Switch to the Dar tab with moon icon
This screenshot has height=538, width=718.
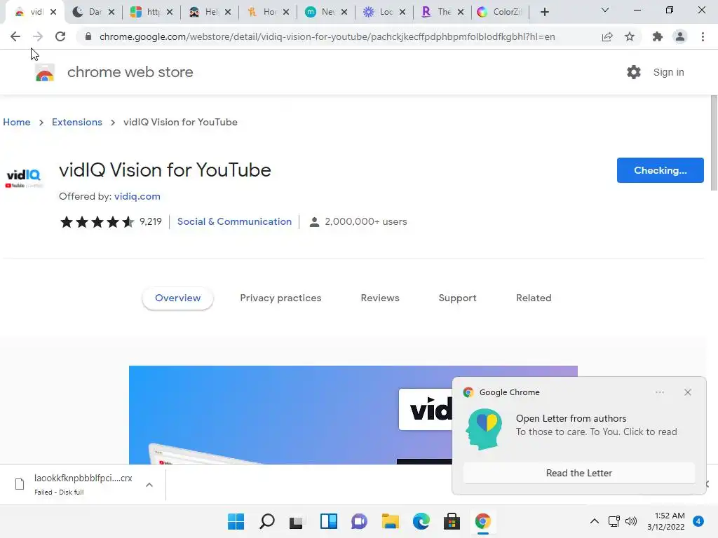click(x=93, y=12)
